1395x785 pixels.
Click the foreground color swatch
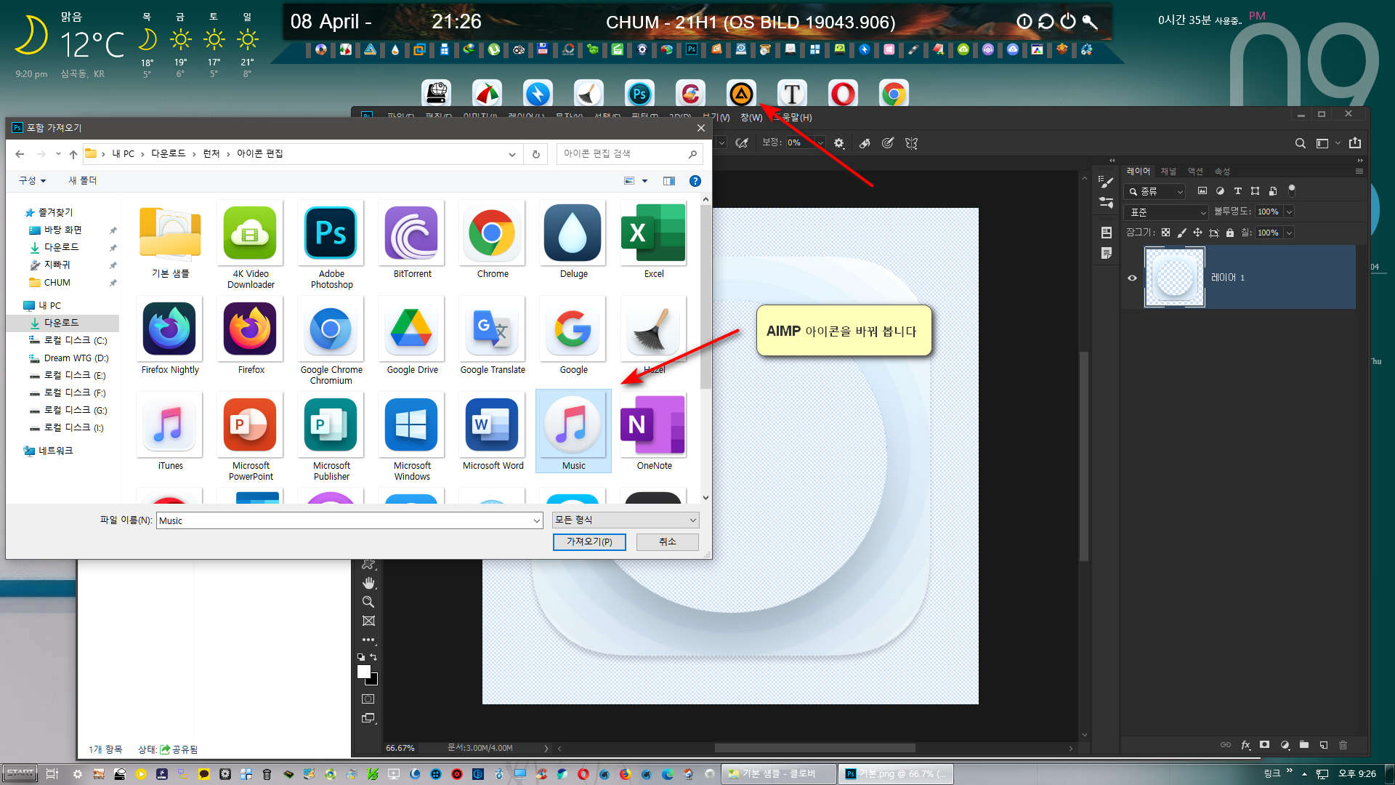pos(364,672)
